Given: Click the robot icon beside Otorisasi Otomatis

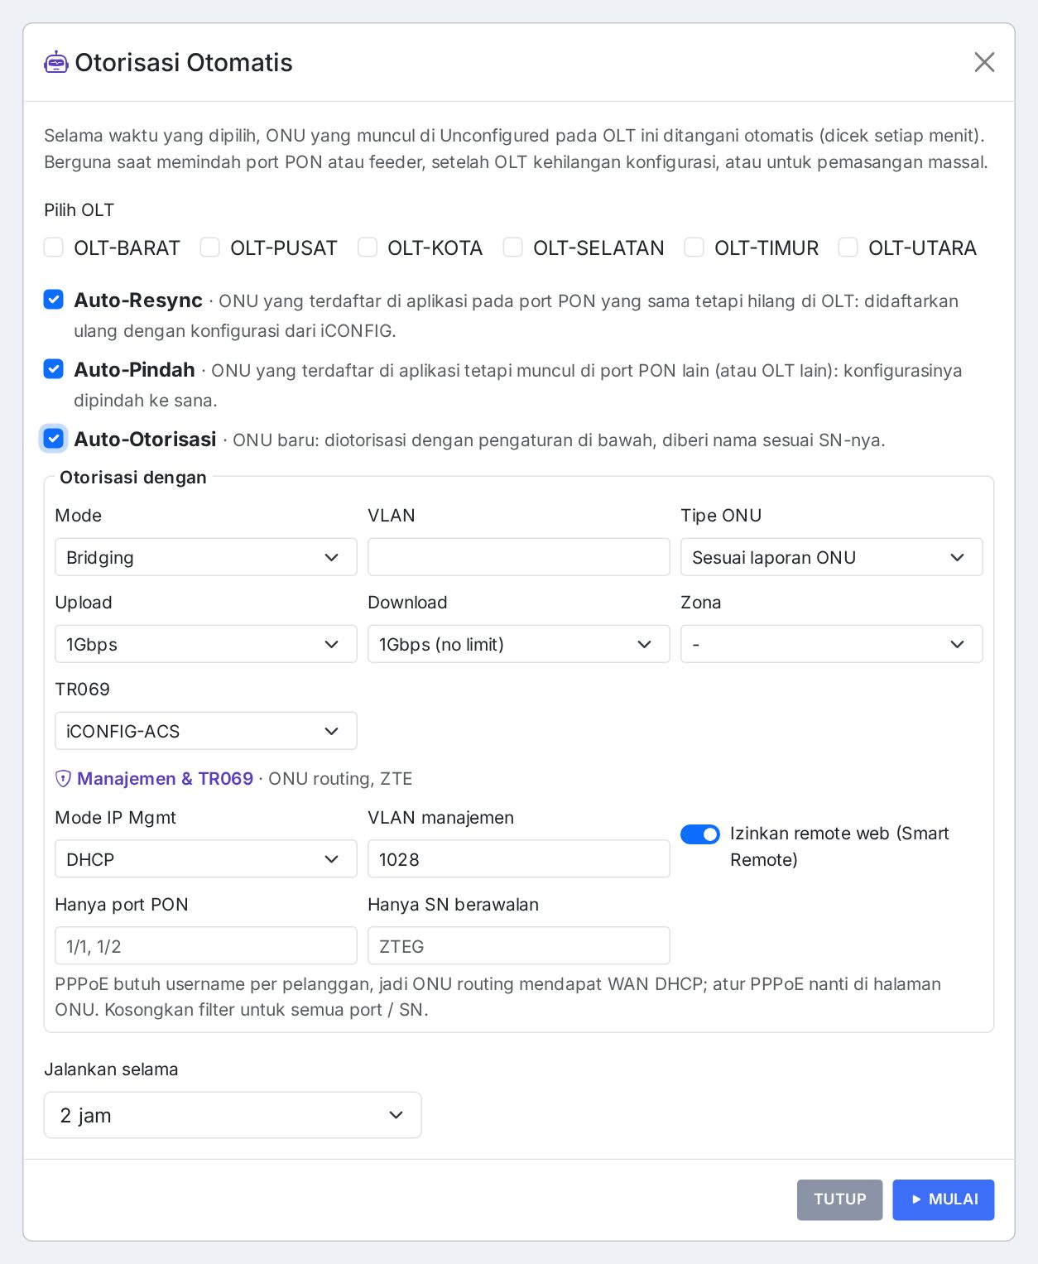Looking at the screenshot, I should 56,62.
